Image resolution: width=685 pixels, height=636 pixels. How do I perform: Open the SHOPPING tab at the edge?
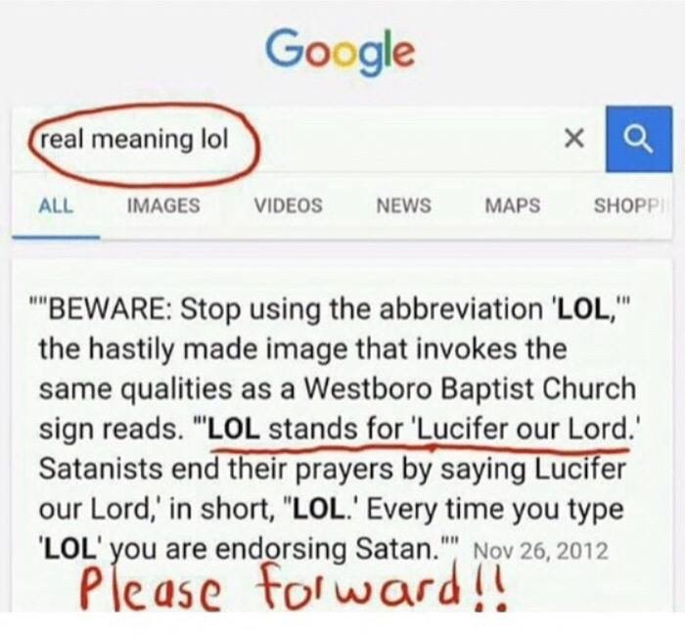click(629, 205)
